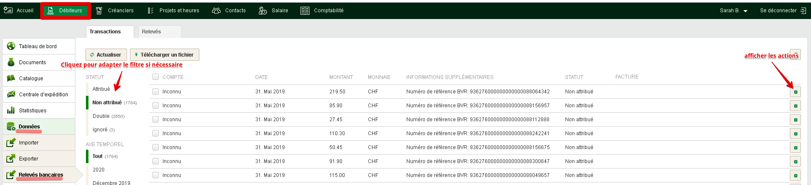This screenshot has width=811, height=185.
Task: Click Télécharger un fichier button
Action: pyautogui.click(x=164, y=54)
